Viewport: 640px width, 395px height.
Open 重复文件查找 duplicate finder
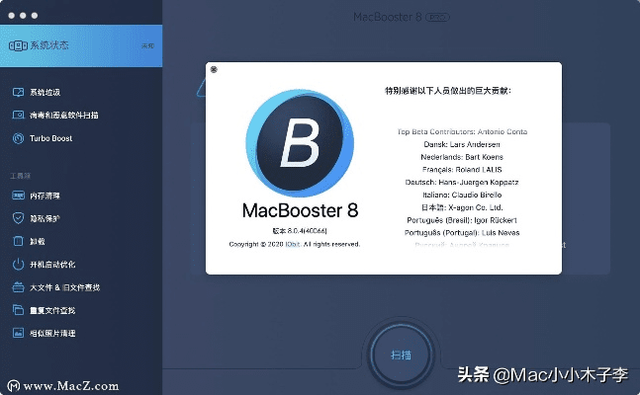pyautogui.click(x=52, y=311)
